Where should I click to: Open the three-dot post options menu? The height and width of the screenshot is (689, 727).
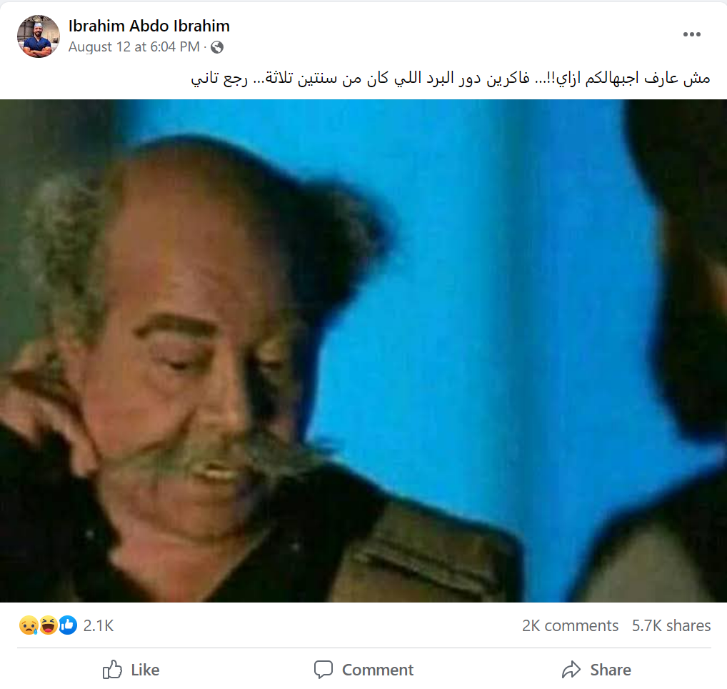coord(691,34)
